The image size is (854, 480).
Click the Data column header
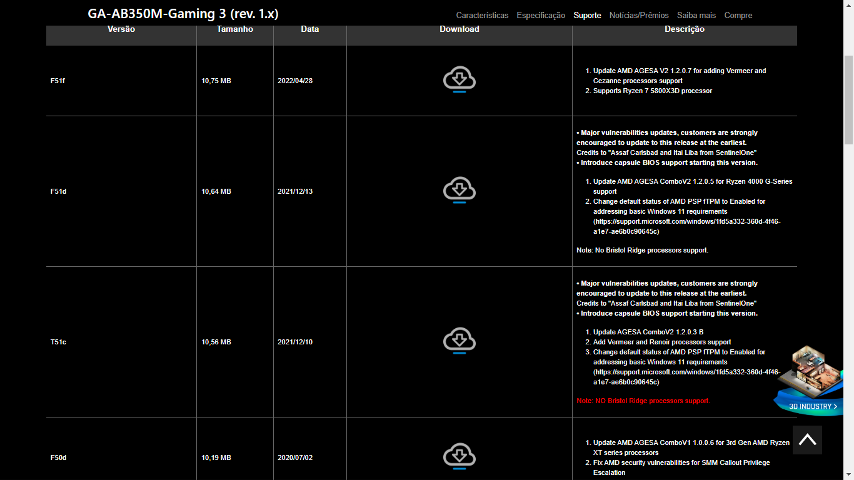310,29
